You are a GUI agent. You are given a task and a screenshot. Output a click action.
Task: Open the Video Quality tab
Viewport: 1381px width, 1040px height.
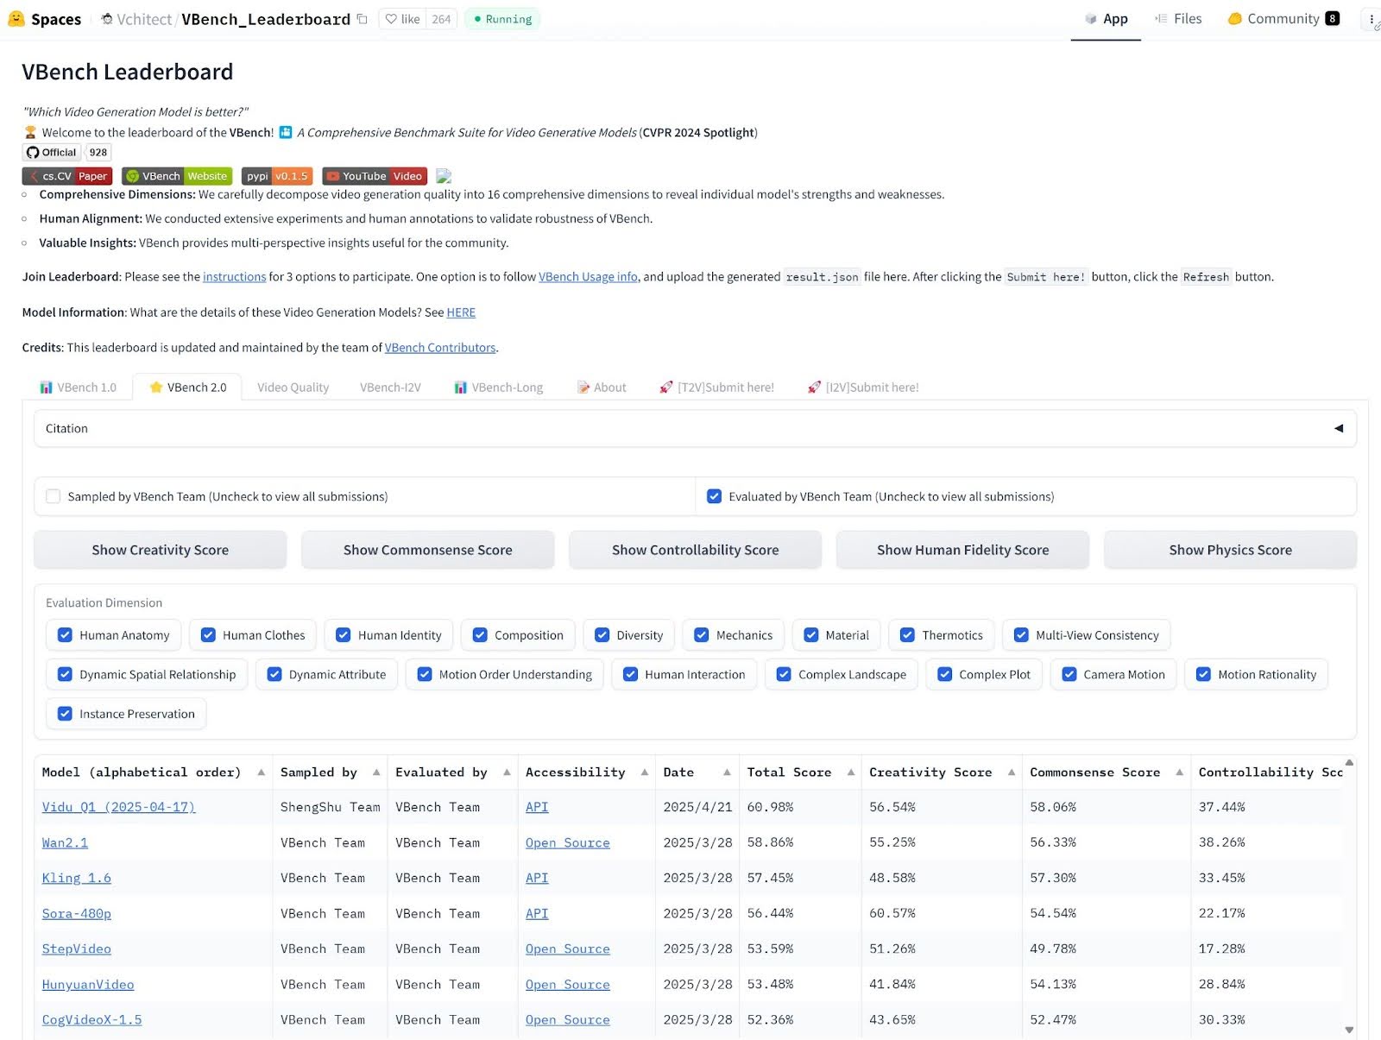(x=293, y=388)
